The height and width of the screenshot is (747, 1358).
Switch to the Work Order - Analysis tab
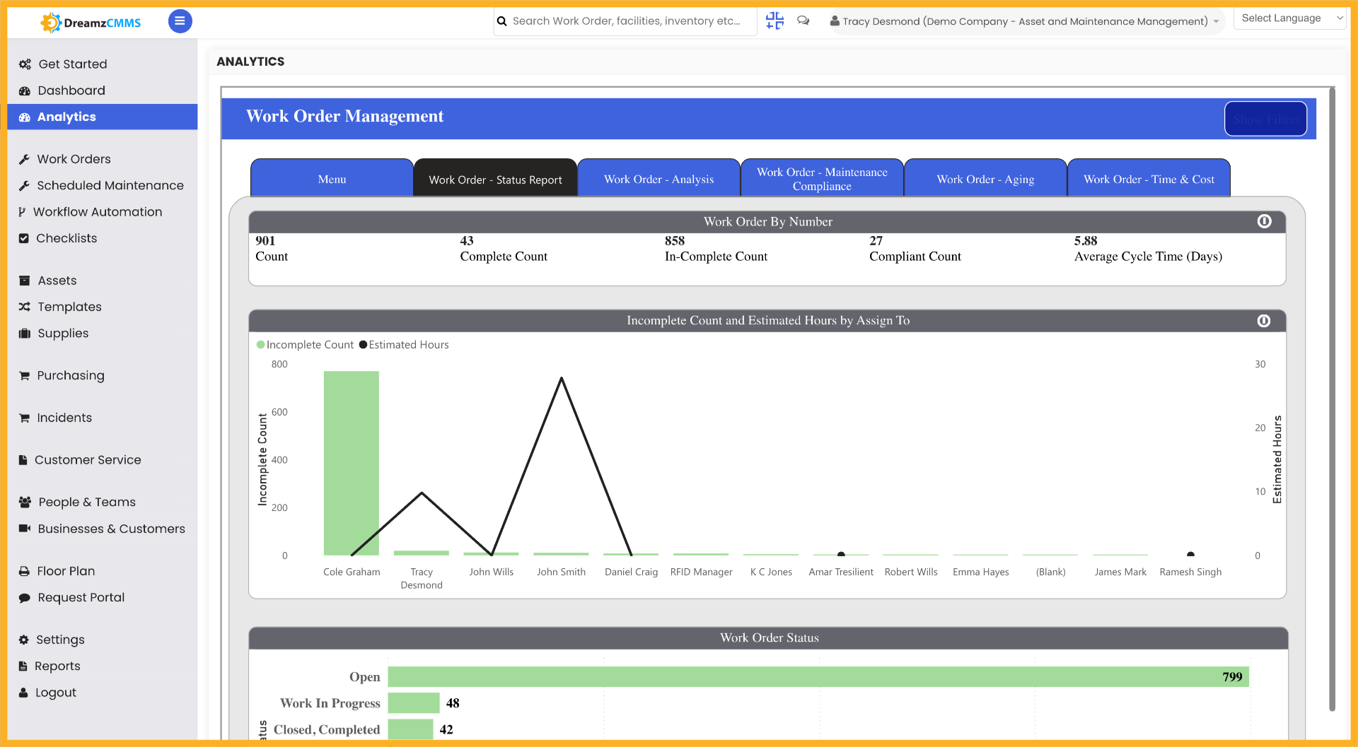click(658, 179)
